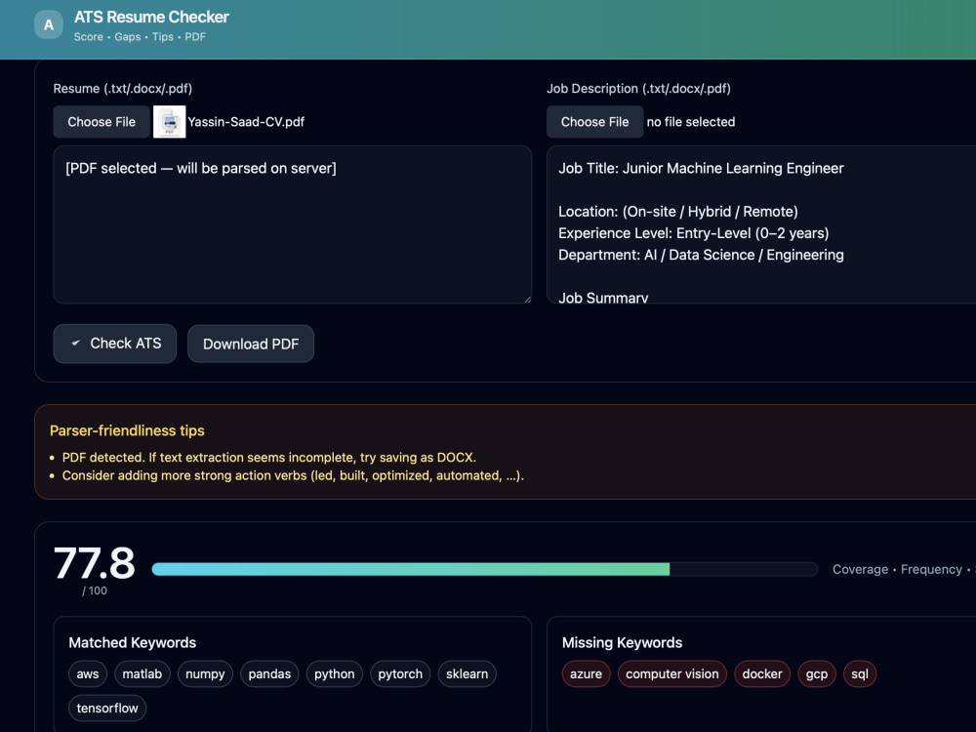Click the 'PDF detected' tip line
Viewport: 976px width, 732px height.
(x=269, y=458)
